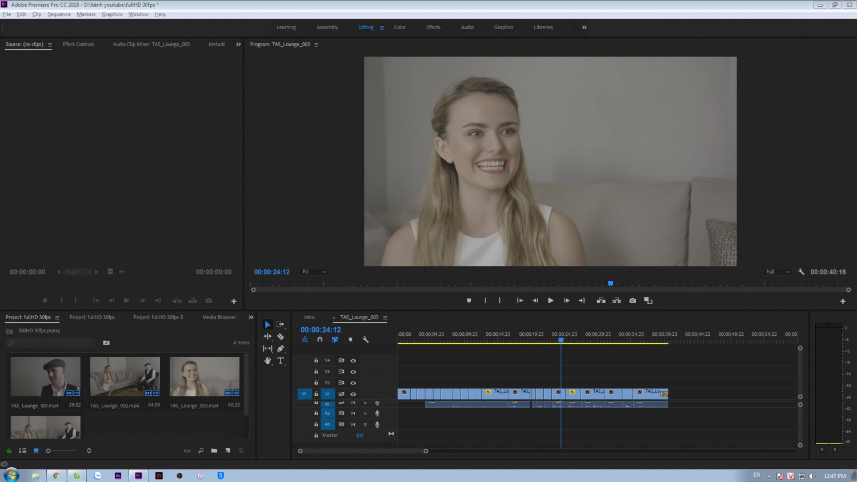This screenshot has width=857, height=482.
Task: Click Extract button in Program monitor
Action: point(616,300)
